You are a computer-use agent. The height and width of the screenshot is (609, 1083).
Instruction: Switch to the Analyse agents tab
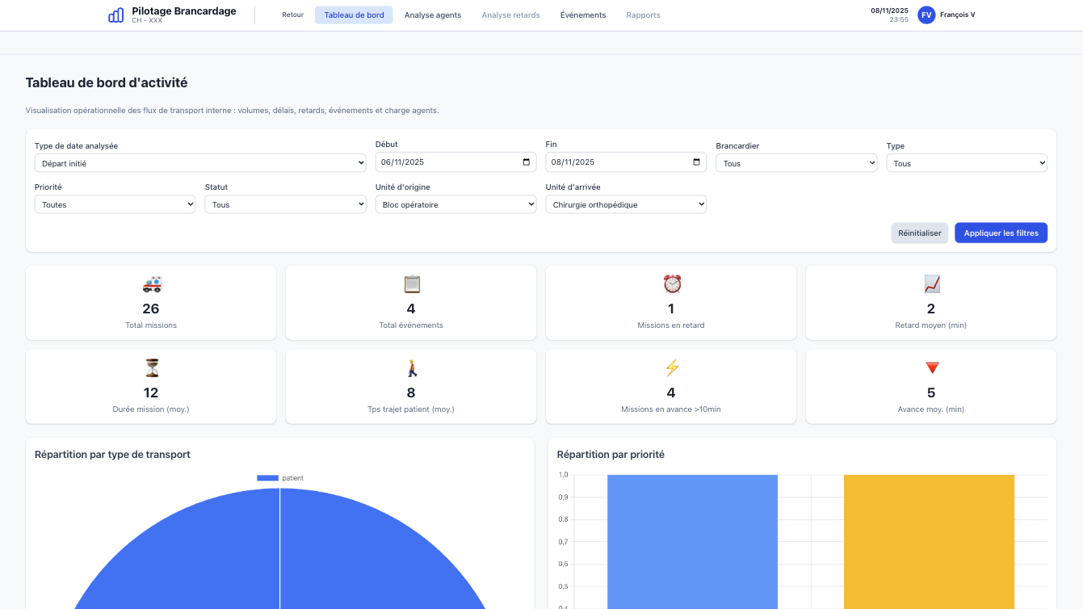433,15
